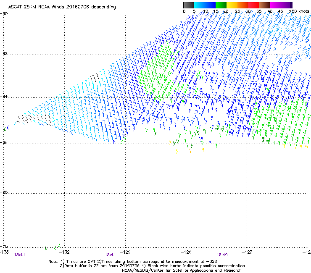Click the blue 10-15 knots color segment
The image size is (311, 273).
coord(210,5)
